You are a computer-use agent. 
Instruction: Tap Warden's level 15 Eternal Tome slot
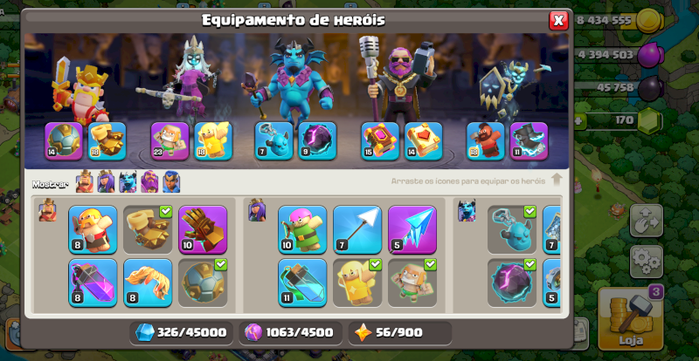click(x=380, y=141)
